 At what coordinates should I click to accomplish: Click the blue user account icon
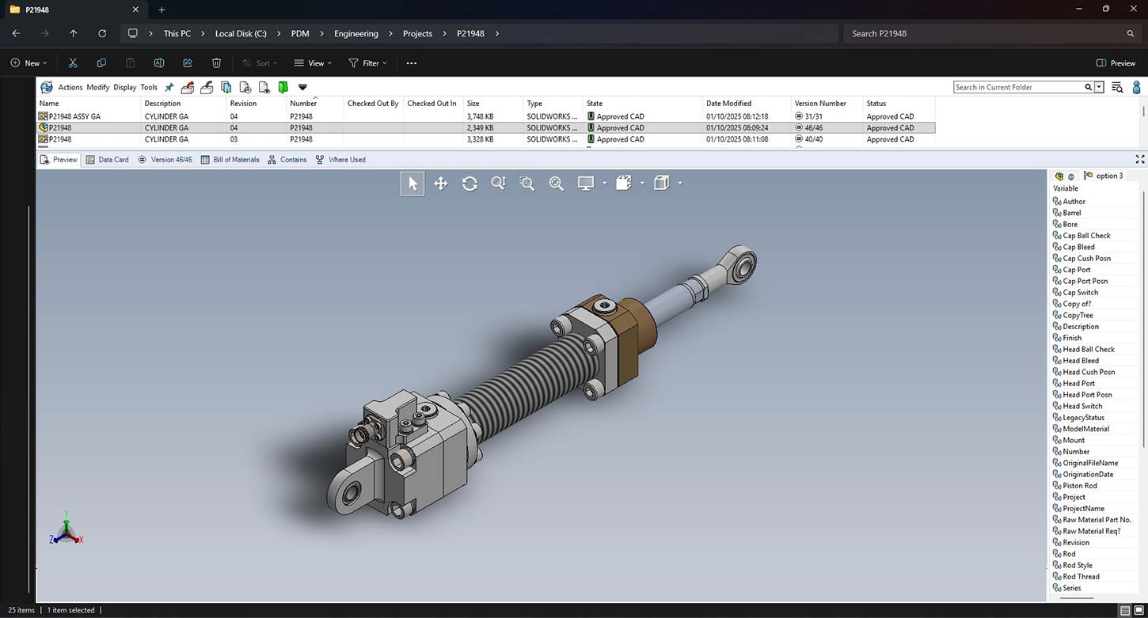click(x=1137, y=87)
